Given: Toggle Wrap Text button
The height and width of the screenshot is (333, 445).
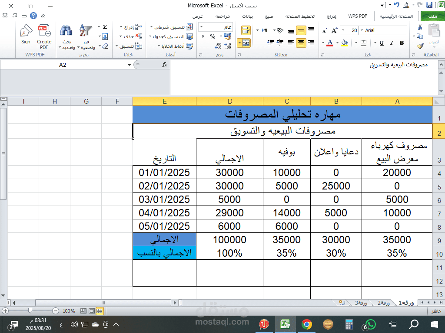Looking at the screenshot, I should coord(246,30).
